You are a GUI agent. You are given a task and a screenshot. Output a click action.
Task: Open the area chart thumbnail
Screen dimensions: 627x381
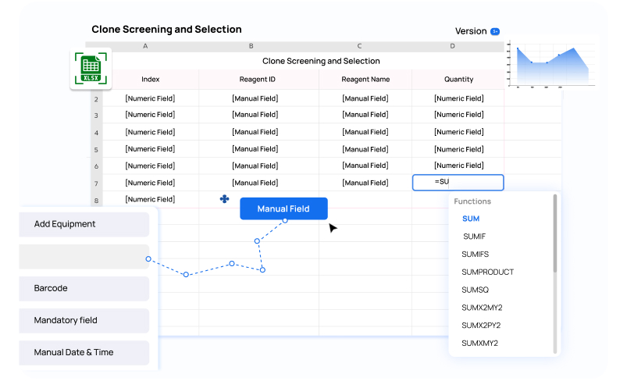pos(552,64)
